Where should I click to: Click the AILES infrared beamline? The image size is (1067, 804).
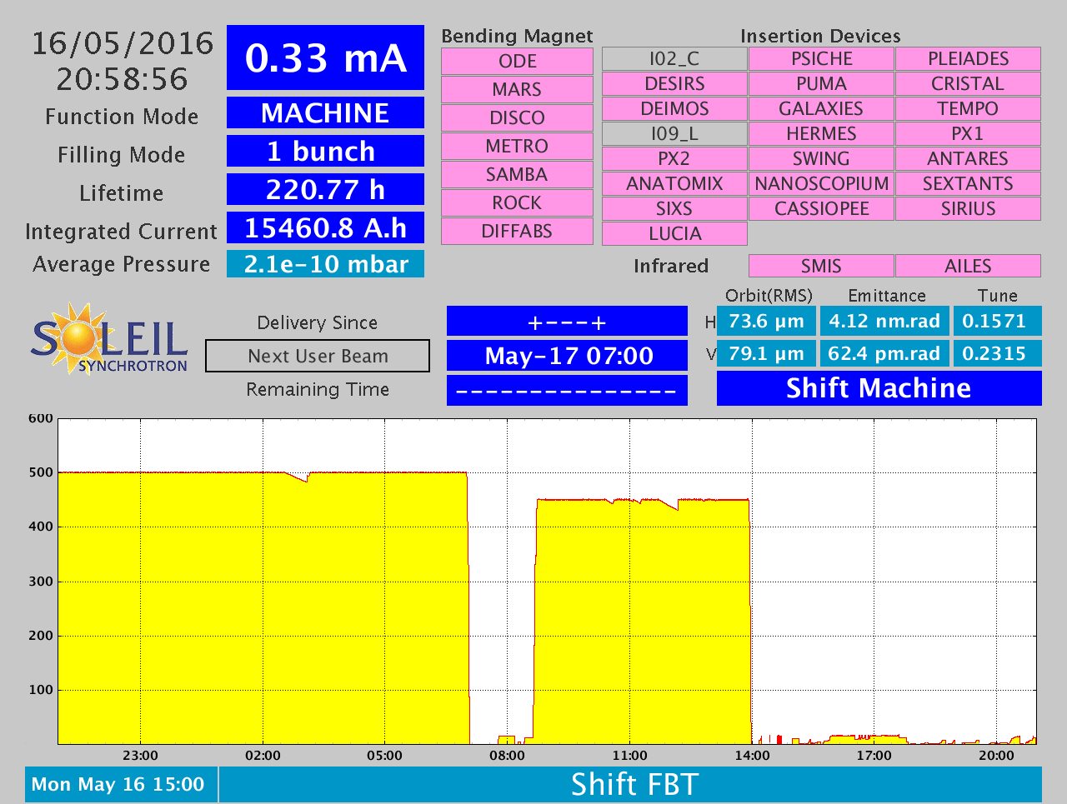[968, 266]
